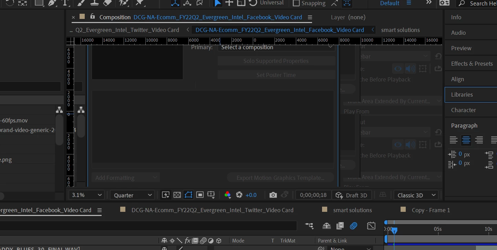Select the Puppet Pin tool
Screen dimensions: 497x250
139,3
